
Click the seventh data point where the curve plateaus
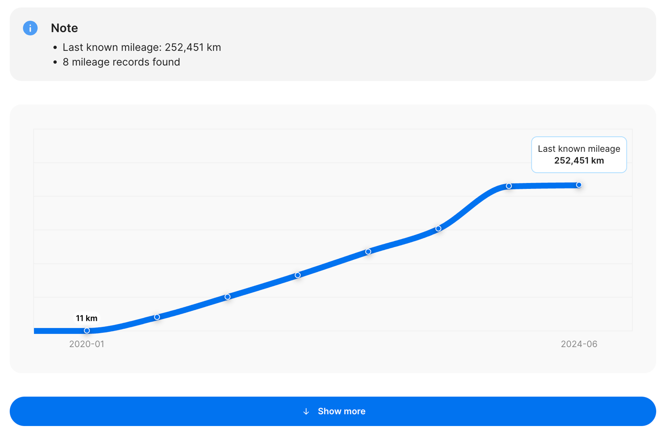click(509, 186)
